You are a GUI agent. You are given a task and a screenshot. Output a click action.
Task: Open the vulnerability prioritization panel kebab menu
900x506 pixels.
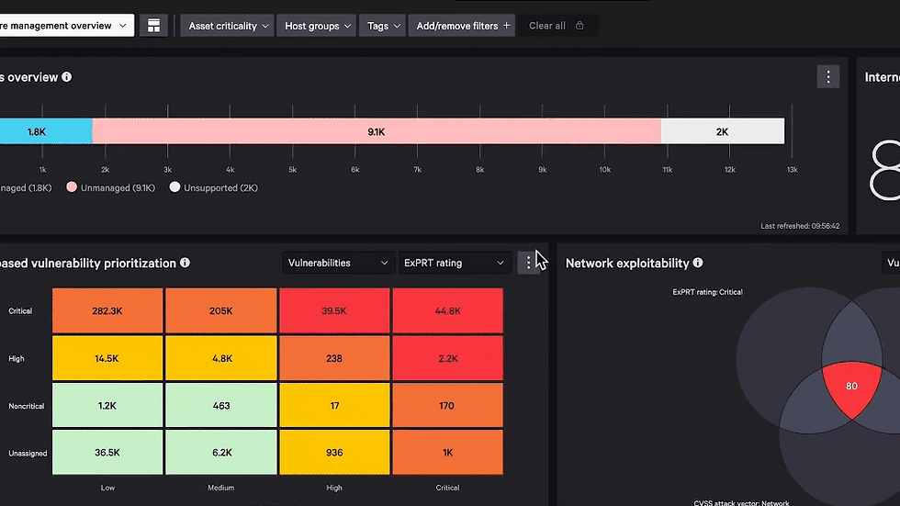pyautogui.click(x=528, y=263)
